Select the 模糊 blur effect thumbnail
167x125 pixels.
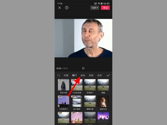pos(103,85)
